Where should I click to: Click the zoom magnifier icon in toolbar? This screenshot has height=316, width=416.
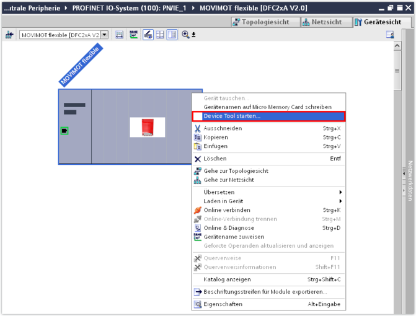tap(185, 35)
